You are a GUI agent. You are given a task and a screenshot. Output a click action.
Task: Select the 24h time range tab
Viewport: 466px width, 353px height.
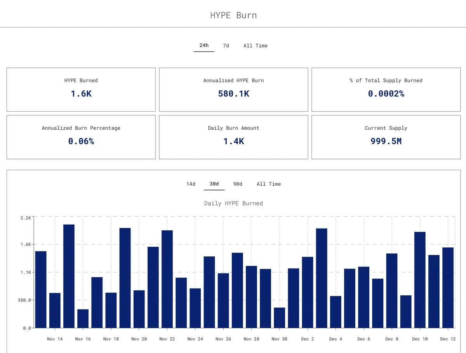click(204, 45)
